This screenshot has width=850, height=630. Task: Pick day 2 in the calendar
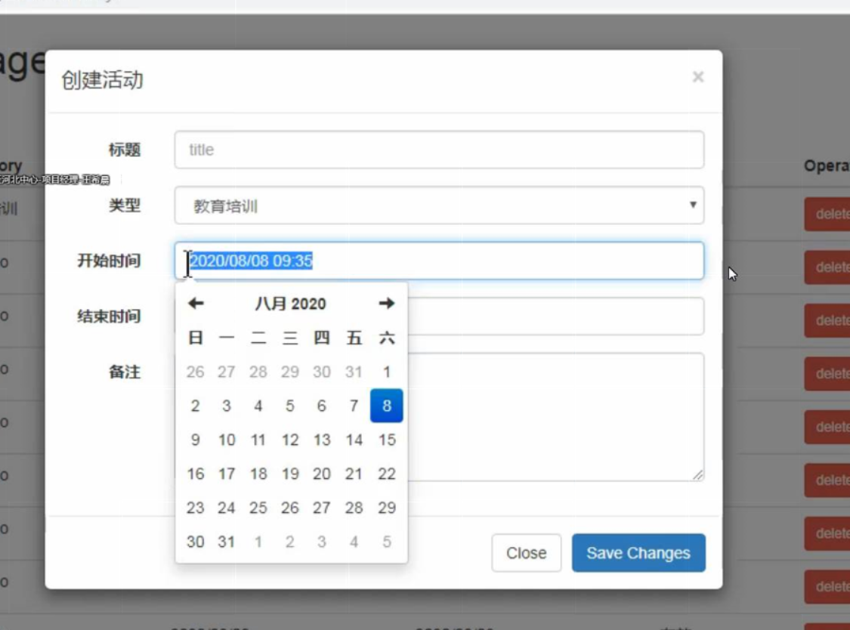(195, 406)
